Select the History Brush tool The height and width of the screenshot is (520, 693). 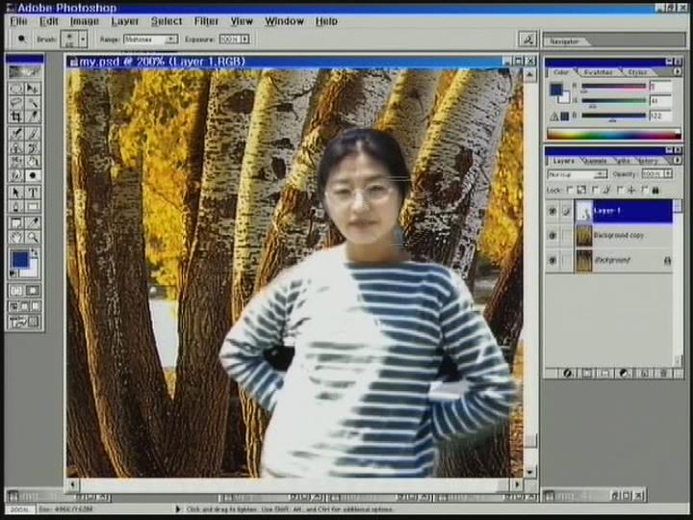pyautogui.click(x=33, y=147)
